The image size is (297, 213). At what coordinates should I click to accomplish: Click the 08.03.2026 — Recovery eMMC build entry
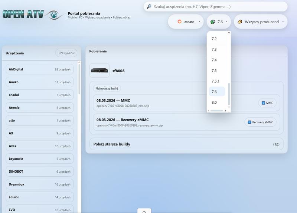tap(186, 122)
